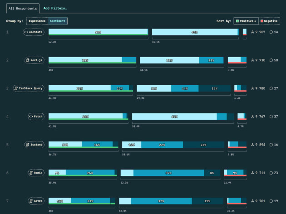This screenshot has width=286, height=214.
Task: Select the All Respondents tab
Action: (23, 8)
